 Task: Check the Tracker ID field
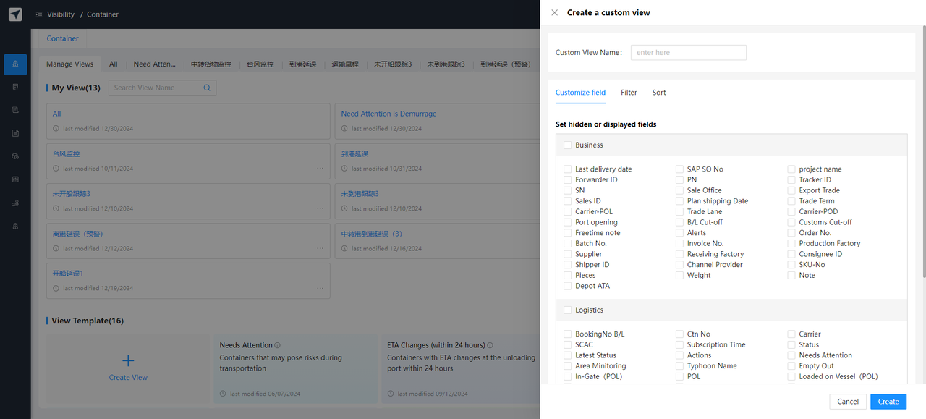coord(791,180)
